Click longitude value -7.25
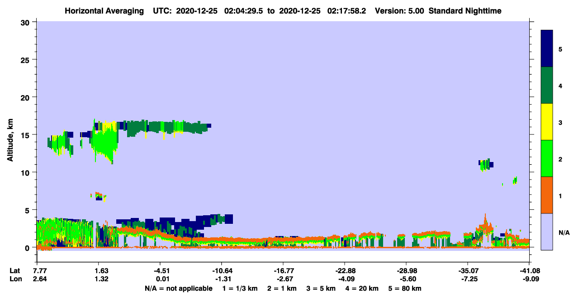The width and height of the screenshot is (588, 301). (x=469, y=279)
